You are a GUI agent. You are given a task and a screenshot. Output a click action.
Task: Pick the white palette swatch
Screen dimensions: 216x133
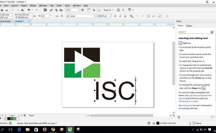tap(18, 119)
